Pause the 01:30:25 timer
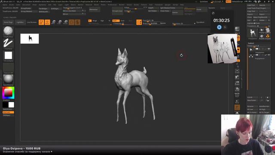Viewport: 275px width, 155px height. pos(219,27)
